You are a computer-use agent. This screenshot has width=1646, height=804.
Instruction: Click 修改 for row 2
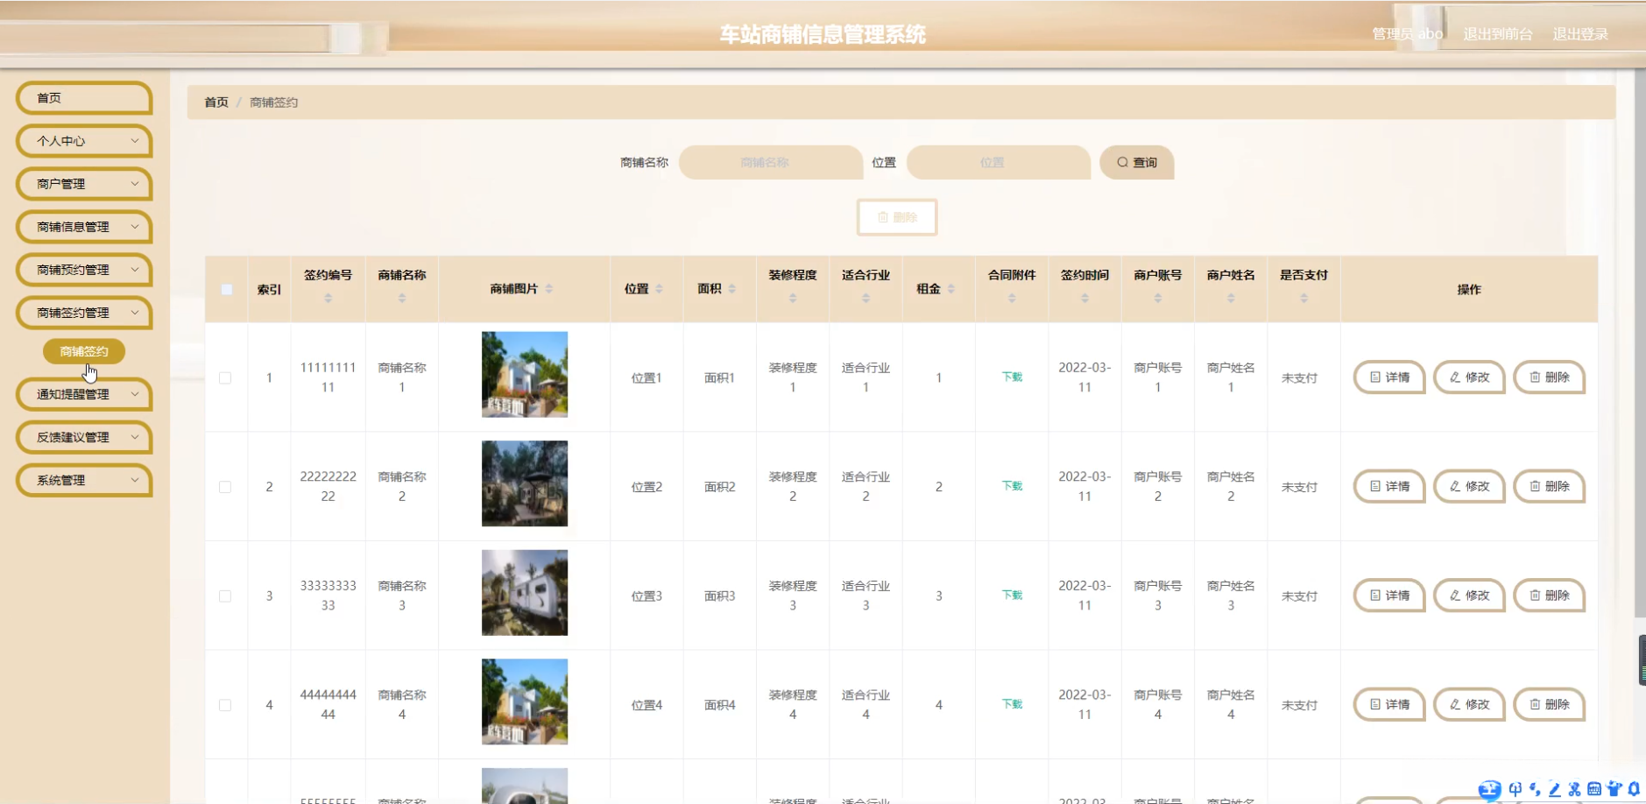coord(1469,486)
